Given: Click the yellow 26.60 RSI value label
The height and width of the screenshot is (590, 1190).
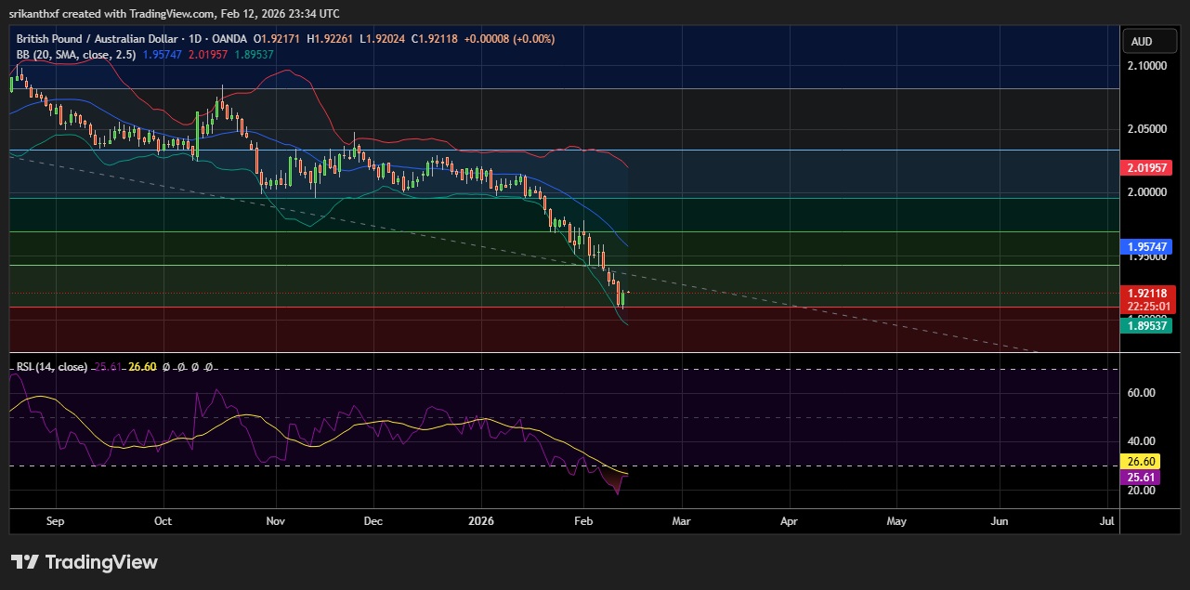Looking at the screenshot, I should coord(1142,461).
